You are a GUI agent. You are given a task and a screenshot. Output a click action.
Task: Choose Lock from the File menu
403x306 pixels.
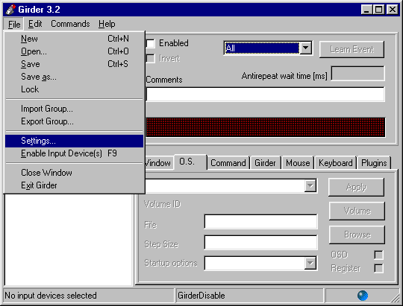point(75,89)
